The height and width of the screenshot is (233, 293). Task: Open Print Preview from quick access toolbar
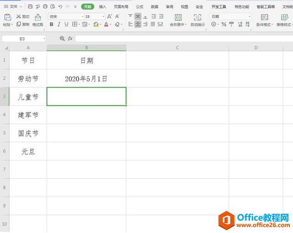(x=53, y=7)
